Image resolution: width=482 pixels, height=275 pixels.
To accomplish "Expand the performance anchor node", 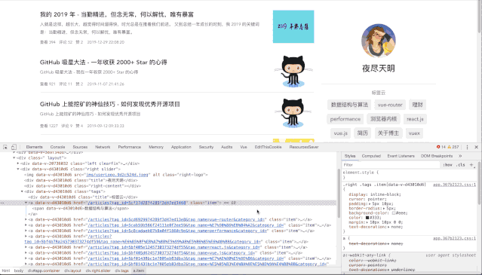I will click(x=26, y=231).
